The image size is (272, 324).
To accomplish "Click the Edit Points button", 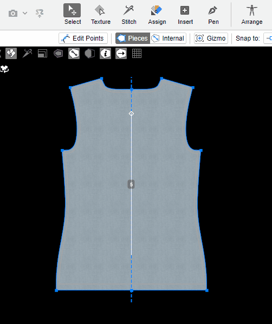I will [x=83, y=38].
